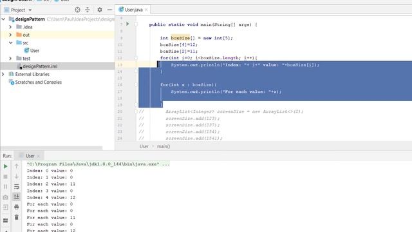The width and height of the screenshot is (412, 232).
Task: Select the .idea folder row
Action: [57, 27]
